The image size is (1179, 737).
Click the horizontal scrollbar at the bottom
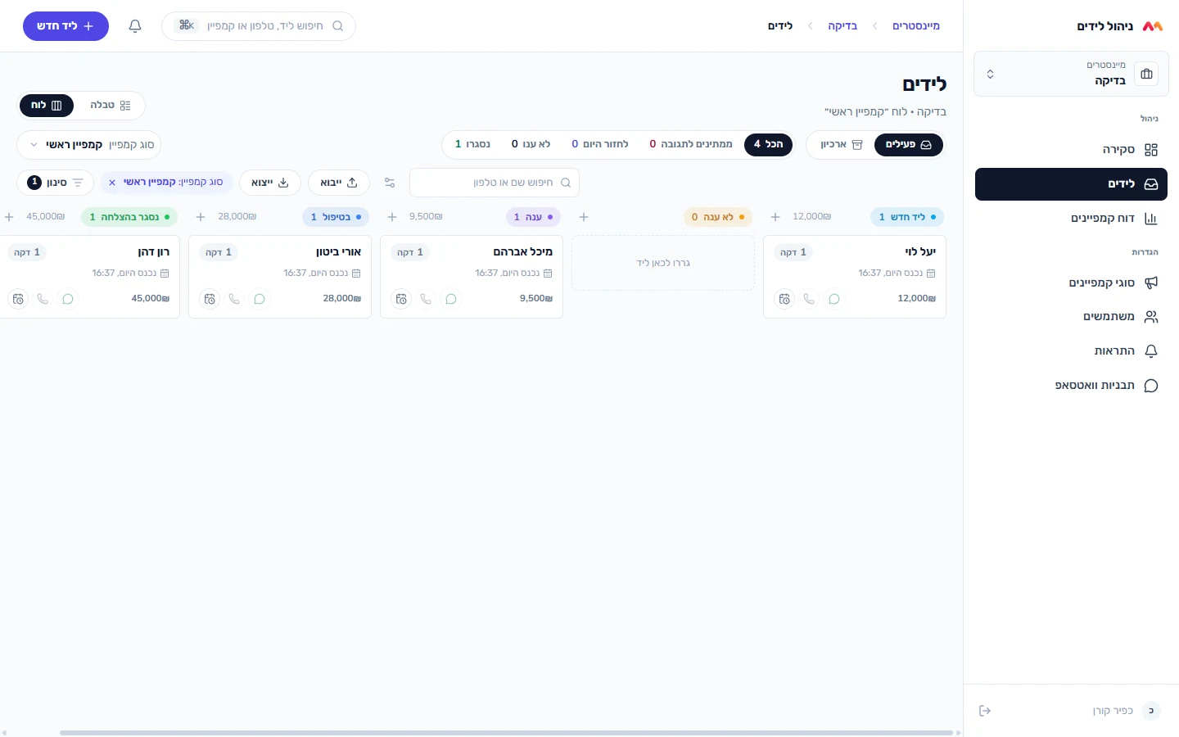(x=506, y=733)
